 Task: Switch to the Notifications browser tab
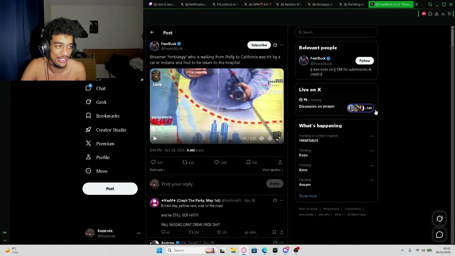[193, 4]
